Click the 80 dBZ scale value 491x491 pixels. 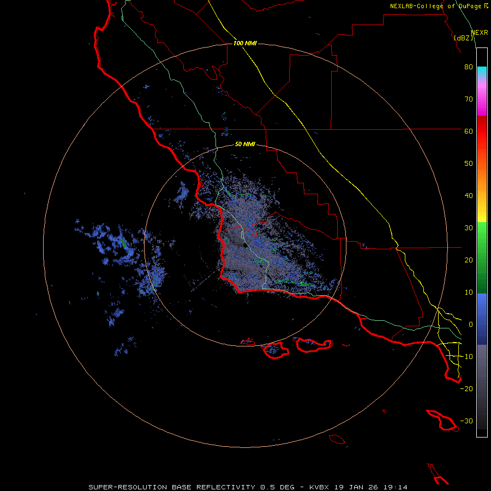(x=469, y=67)
